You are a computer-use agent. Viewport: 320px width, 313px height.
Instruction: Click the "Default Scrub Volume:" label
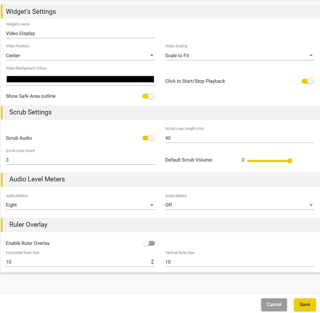click(x=189, y=160)
